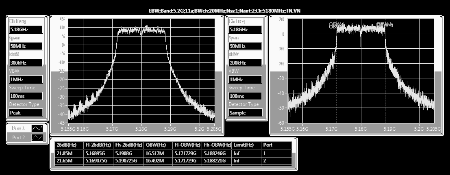
Task: Click the 26dB(Hz) column header
Action: 69,145
